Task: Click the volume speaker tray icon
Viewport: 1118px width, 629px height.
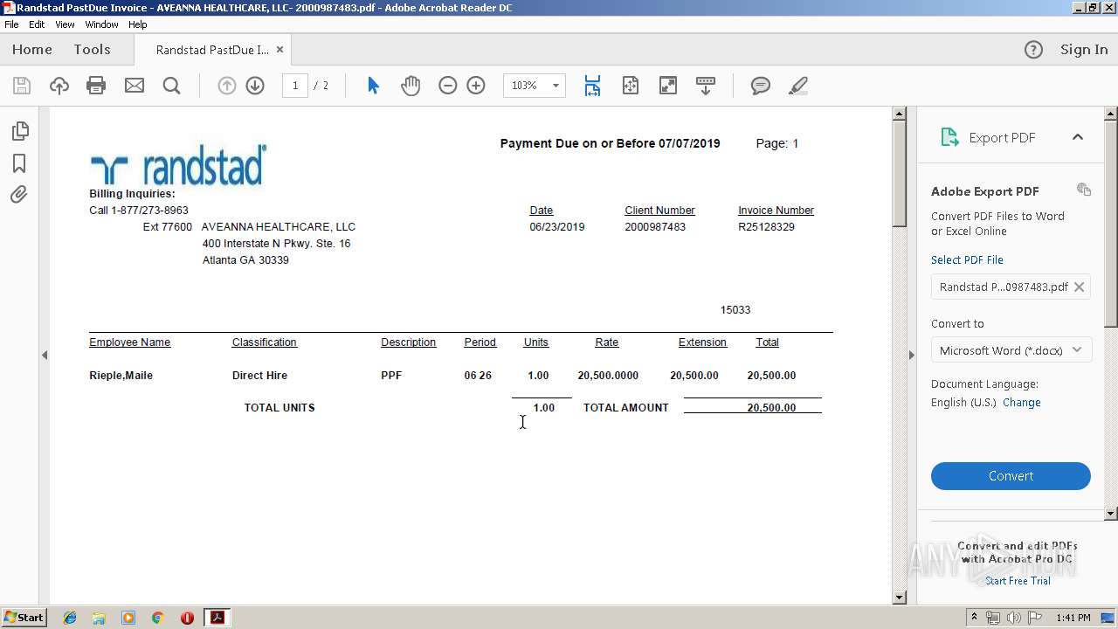Action: 1014,618
